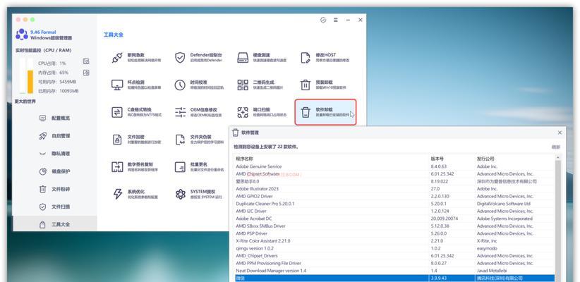The height and width of the screenshot is (282, 580).
Task: Open the 批量更名 batch rename tool
Action: click(199, 167)
